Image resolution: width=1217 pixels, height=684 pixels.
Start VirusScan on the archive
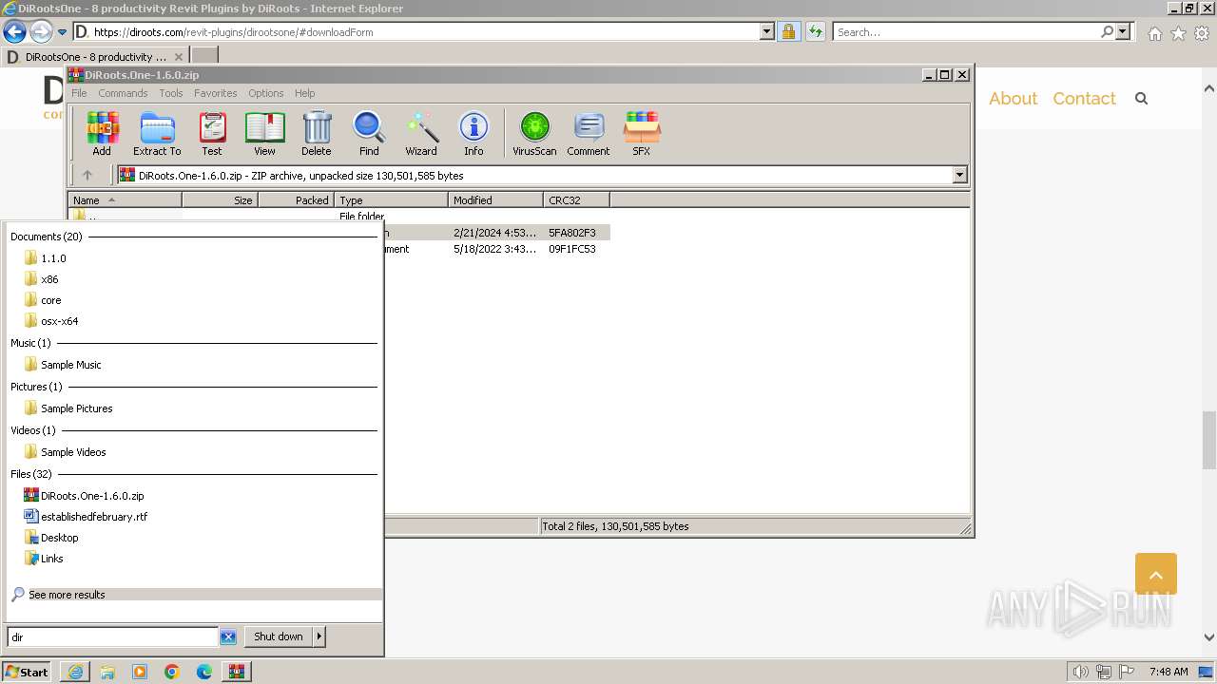[x=534, y=133]
